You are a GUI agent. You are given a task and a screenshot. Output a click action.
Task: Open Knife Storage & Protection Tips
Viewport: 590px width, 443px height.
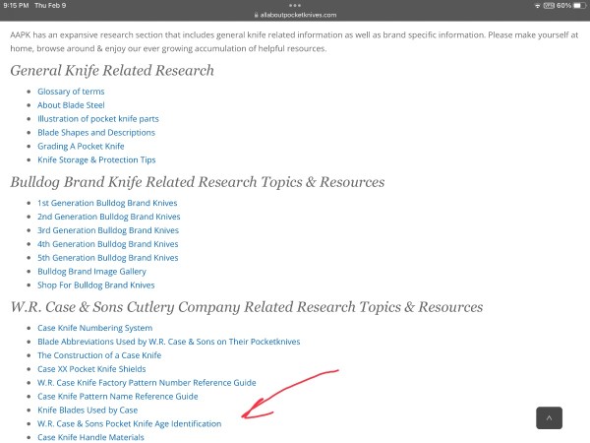[96, 160]
